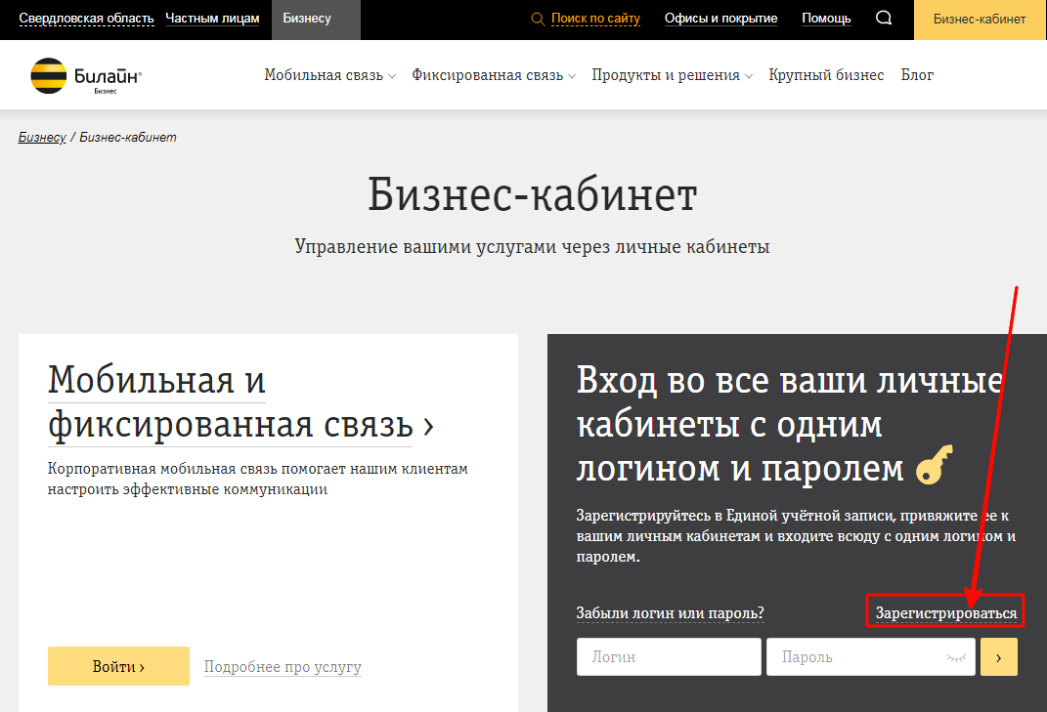Change region 'Свердловская область'
This screenshot has height=712, width=1047.
tap(86, 19)
